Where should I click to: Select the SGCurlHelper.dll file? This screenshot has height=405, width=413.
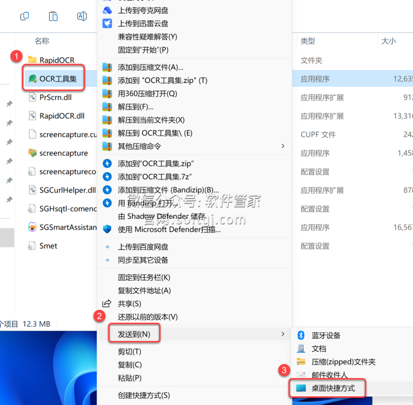click(68, 190)
